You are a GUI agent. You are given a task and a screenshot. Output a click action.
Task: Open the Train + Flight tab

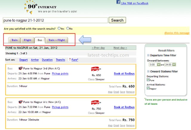click(x=57, y=40)
